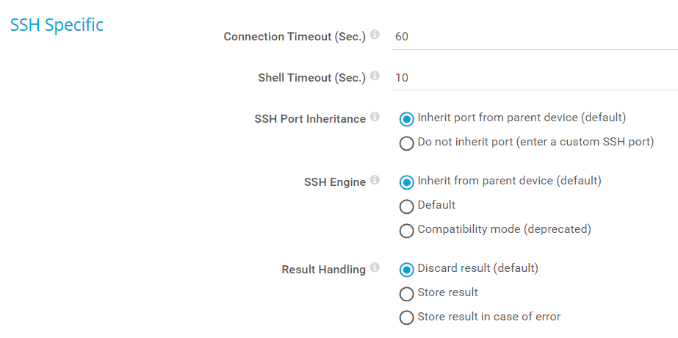The image size is (678, 338).
Task: Click the Result Handling help info icon
Action: [375, 267]
